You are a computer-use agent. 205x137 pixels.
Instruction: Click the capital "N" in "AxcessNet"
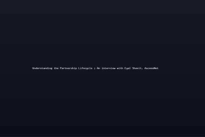[154, 68]
